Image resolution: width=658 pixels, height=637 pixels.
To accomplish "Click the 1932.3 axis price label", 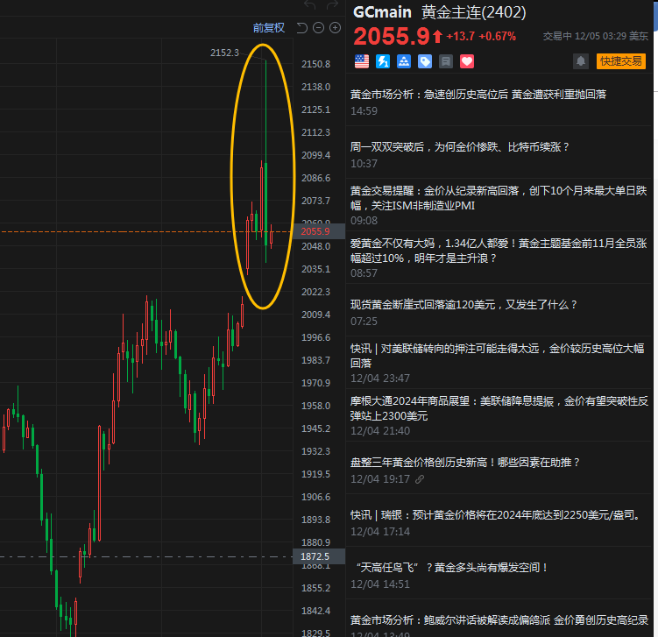I will tap(315, 451).
